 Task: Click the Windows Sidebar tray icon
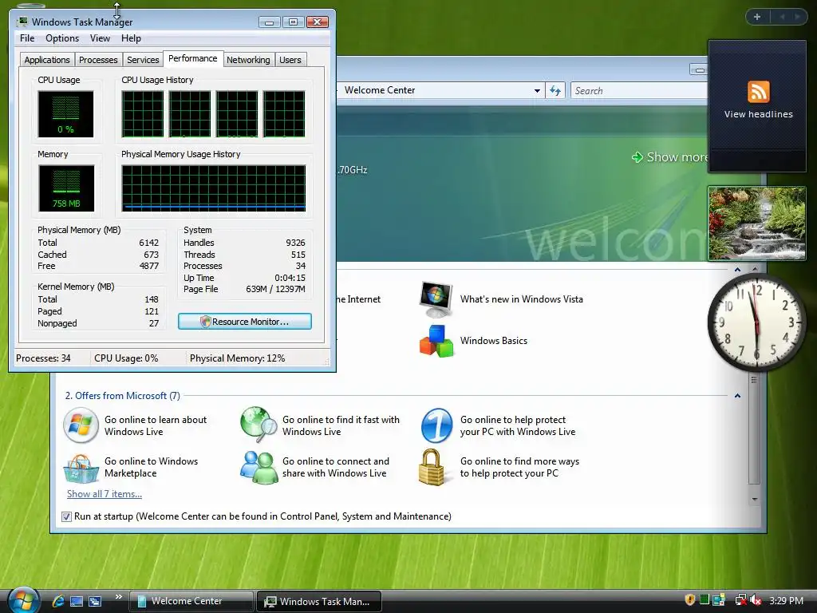719,600
